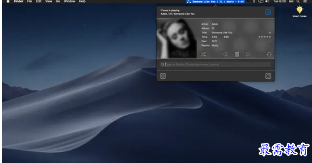Select the Smart Tunes desktop icon

(x=300, y=12)
